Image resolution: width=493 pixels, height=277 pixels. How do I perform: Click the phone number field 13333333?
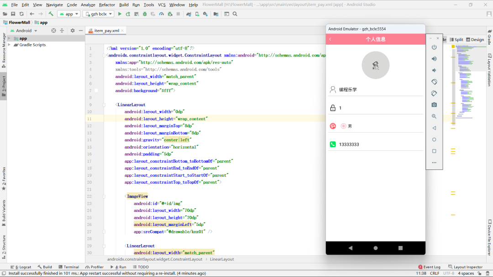(349, 144)
